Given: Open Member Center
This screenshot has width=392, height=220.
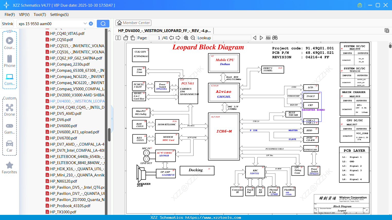Looking at the screenshot, I should [133, 23].
